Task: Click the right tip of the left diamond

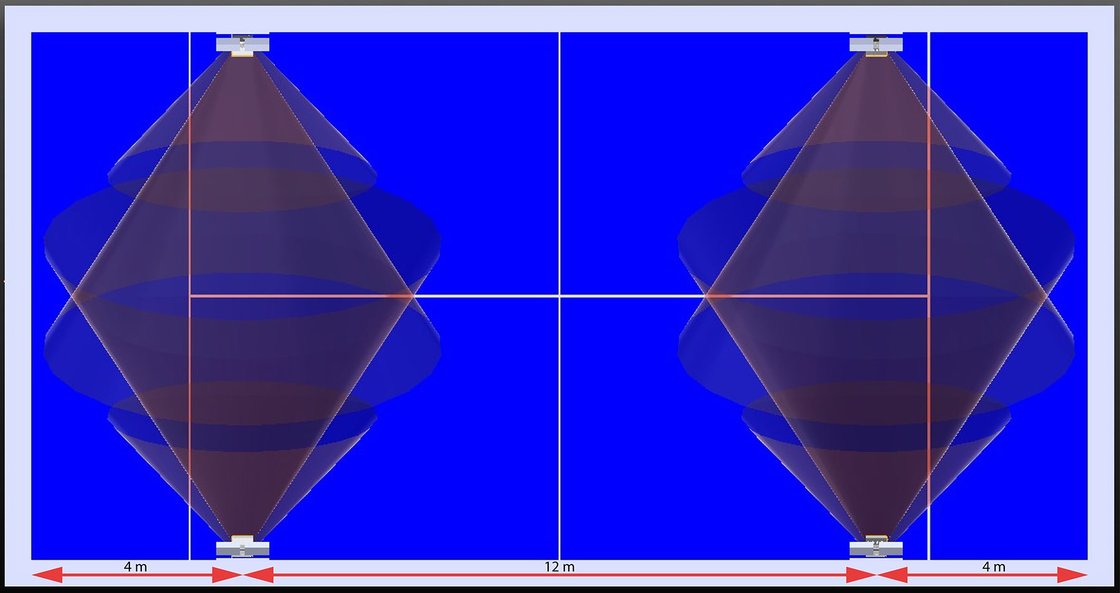Action: pyautogui.click(x=412, y=296)
